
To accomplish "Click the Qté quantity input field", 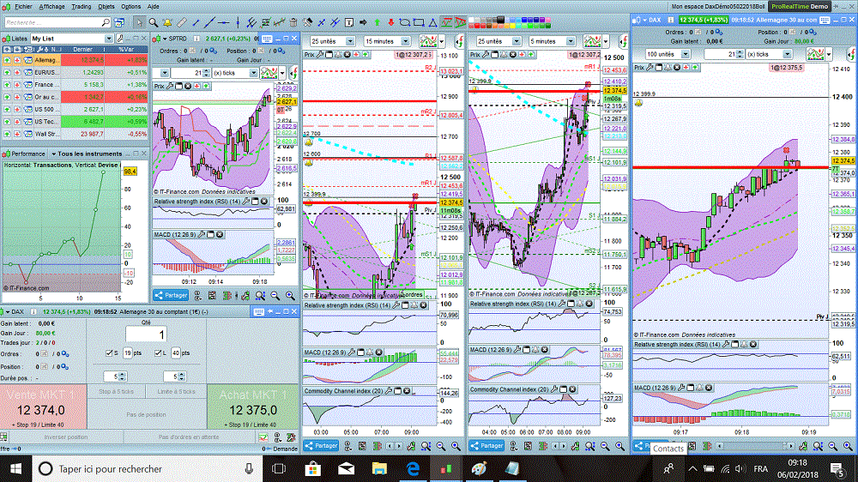I will [x=146, y=334].
